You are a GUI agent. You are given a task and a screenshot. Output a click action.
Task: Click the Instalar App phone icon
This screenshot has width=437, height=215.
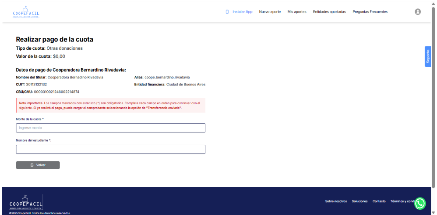pos(227,12)
